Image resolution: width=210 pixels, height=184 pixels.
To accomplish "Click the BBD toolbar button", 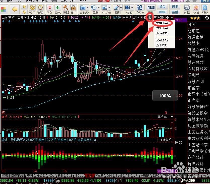I will (162, 12).
